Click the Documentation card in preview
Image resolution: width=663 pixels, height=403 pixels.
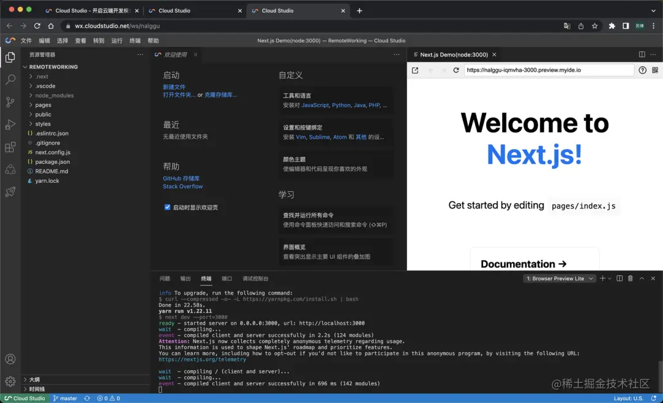coord(535,259)
